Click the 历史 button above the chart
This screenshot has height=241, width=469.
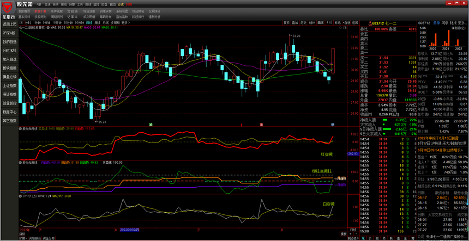pyautogui.click(x=303, y=23)
